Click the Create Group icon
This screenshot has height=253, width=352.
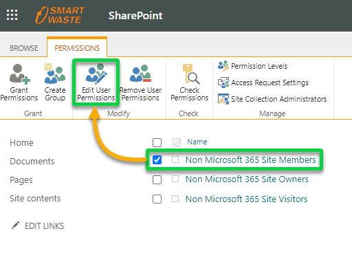(55, 74)
